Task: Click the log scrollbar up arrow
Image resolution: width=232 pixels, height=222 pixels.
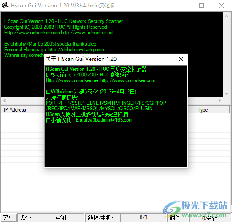Action: click(x=226, y=16)
